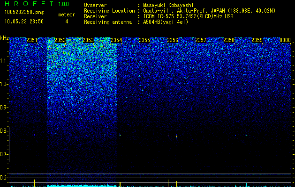Click the 0.7 kHz axis label
Screen dimensions: 295x187
pyautogui.click(x=4, y=154)
